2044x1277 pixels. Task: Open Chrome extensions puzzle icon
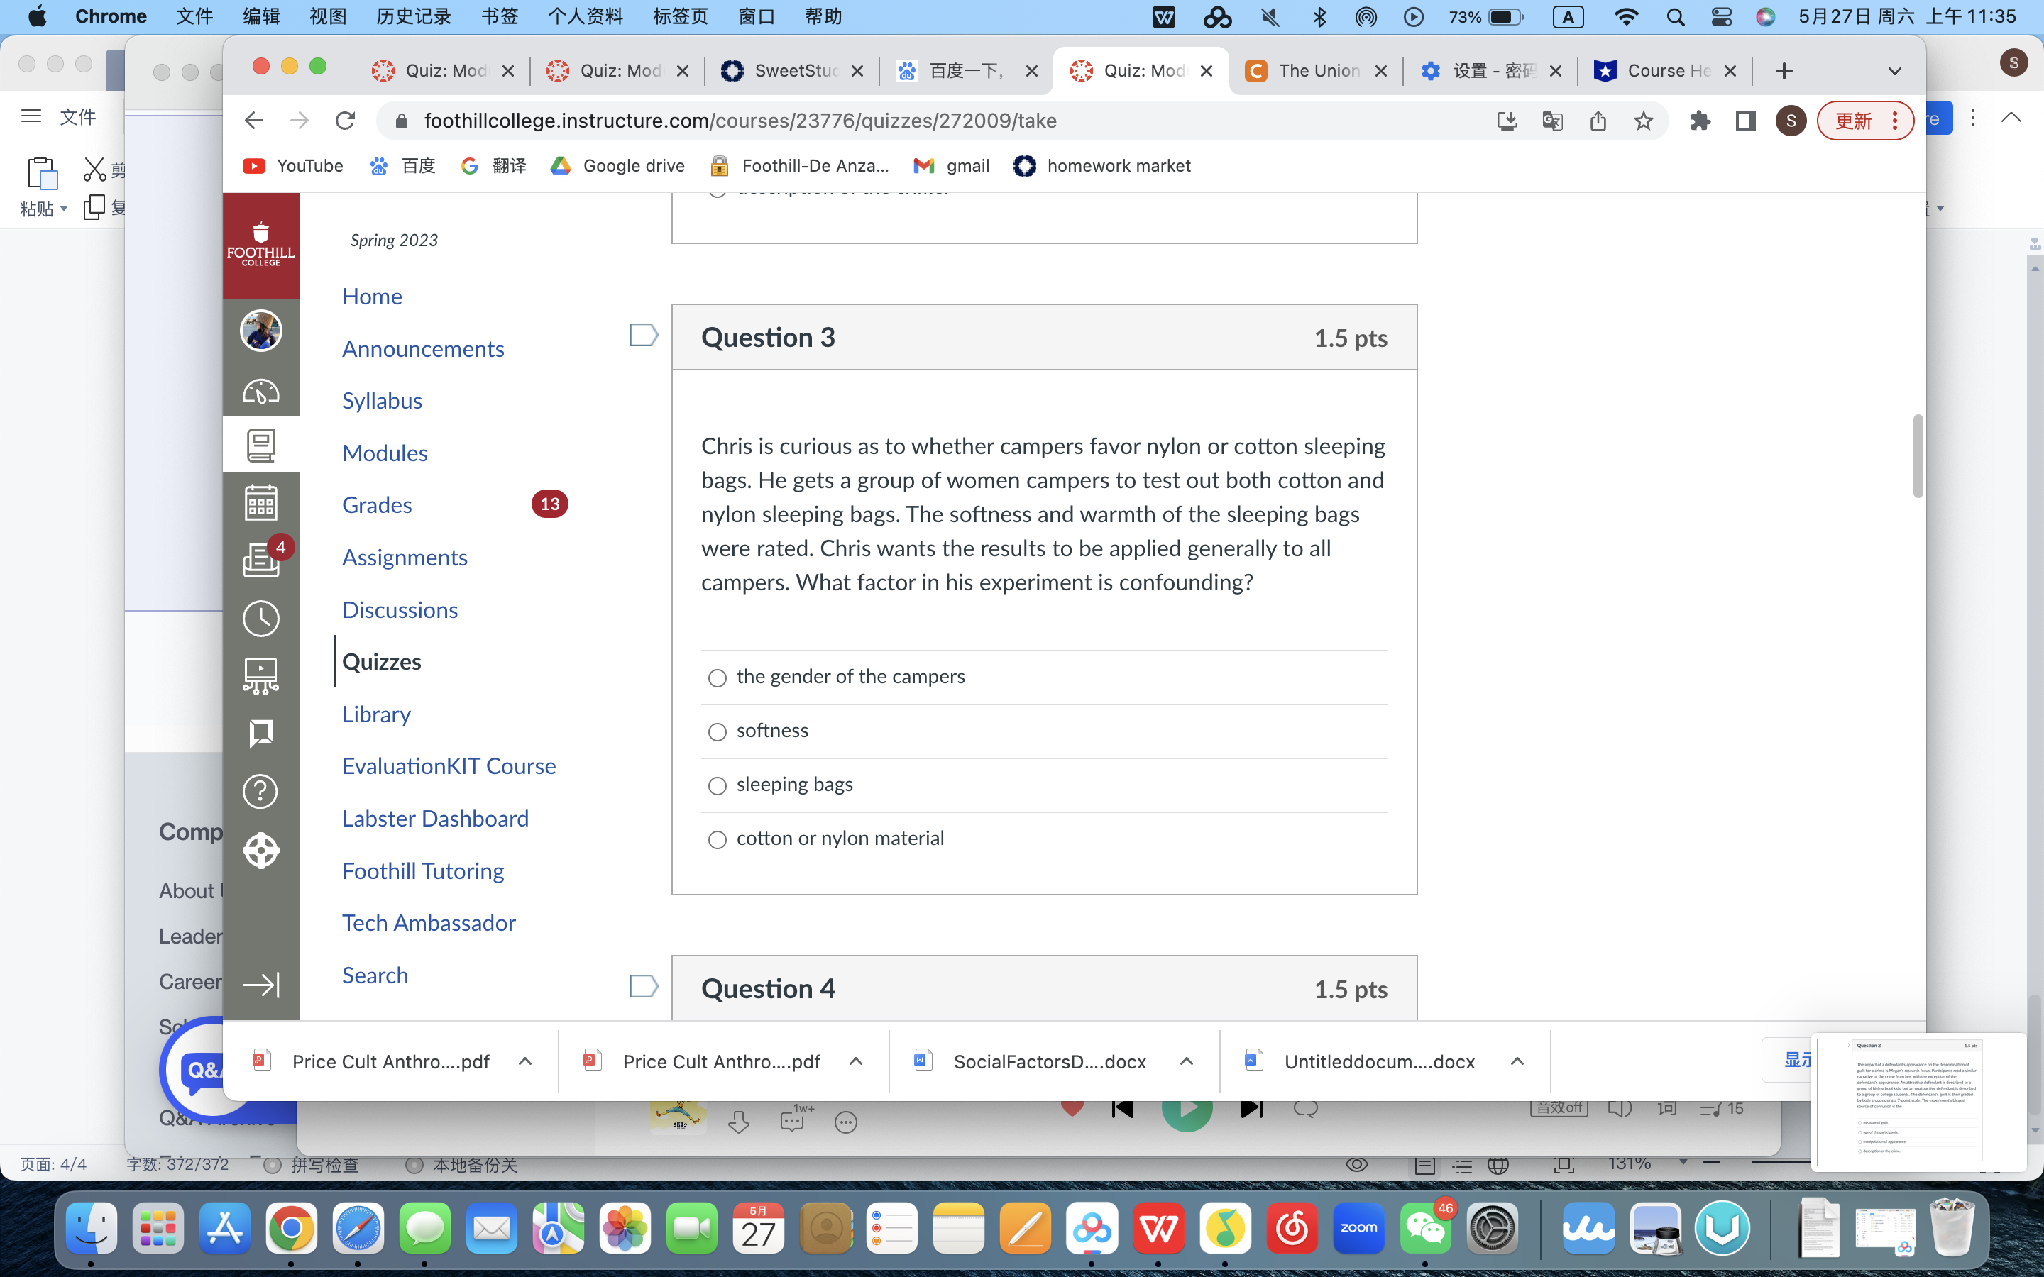1700,121
